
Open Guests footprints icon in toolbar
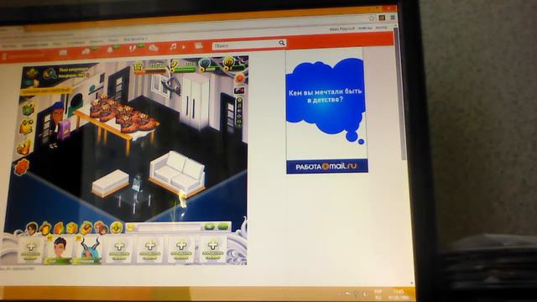pos(133,49)
